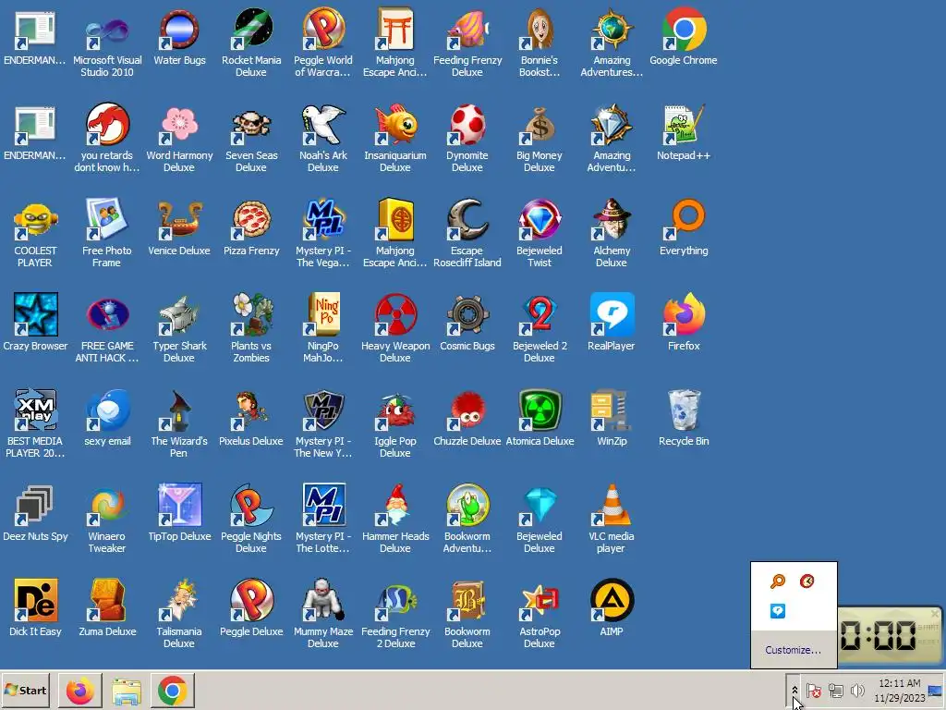Select the Recycle Bin icon
946x710 pixels.
coord(683,419)
